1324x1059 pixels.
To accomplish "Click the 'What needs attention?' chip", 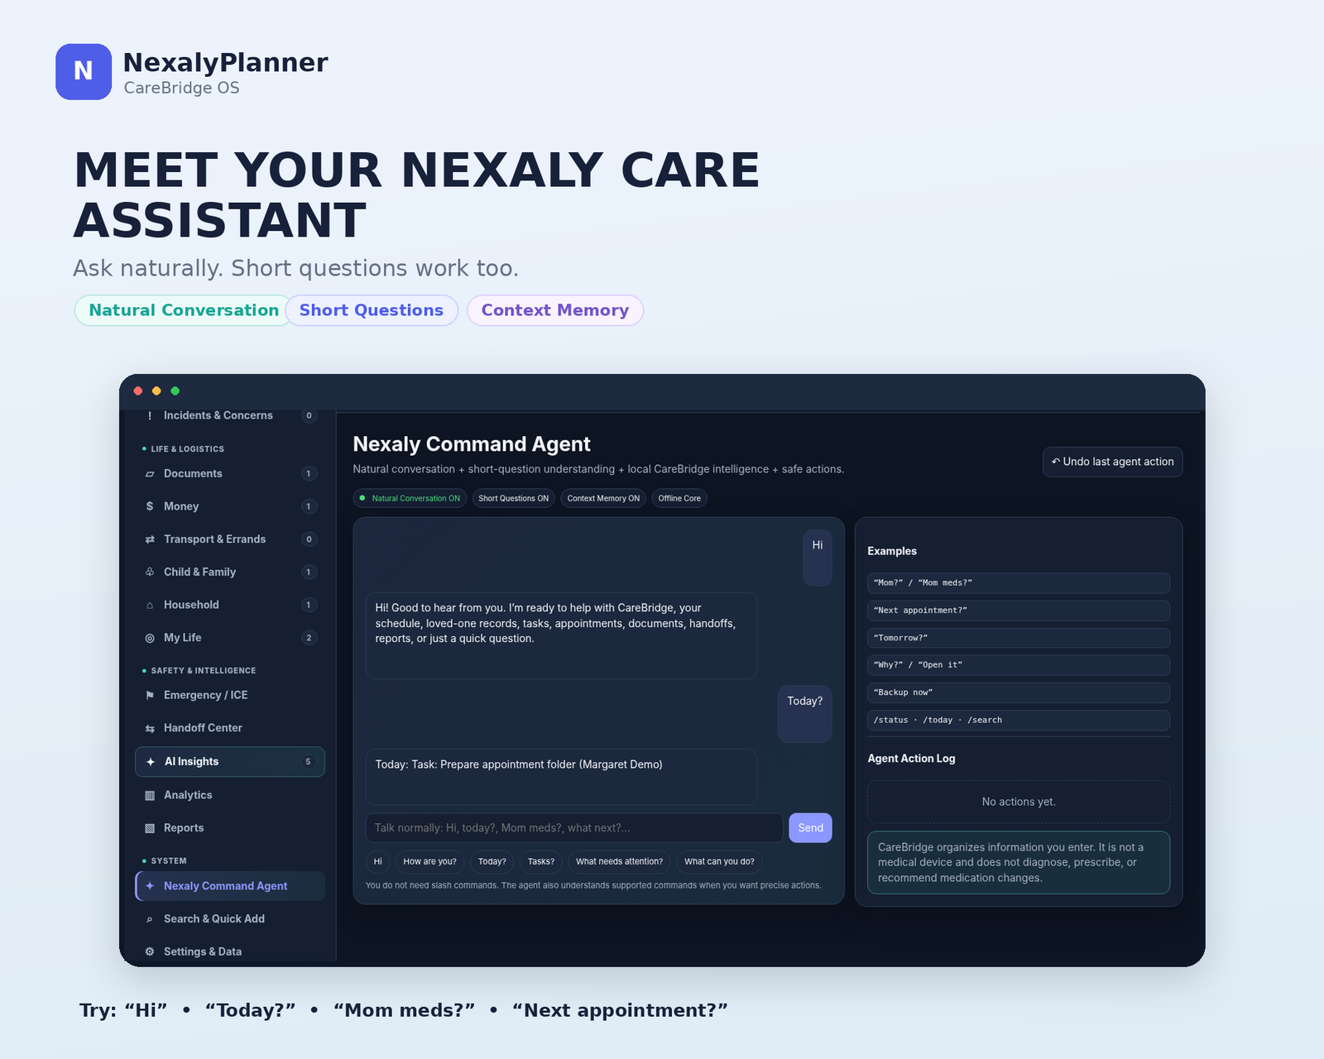I will pos(619,861).
